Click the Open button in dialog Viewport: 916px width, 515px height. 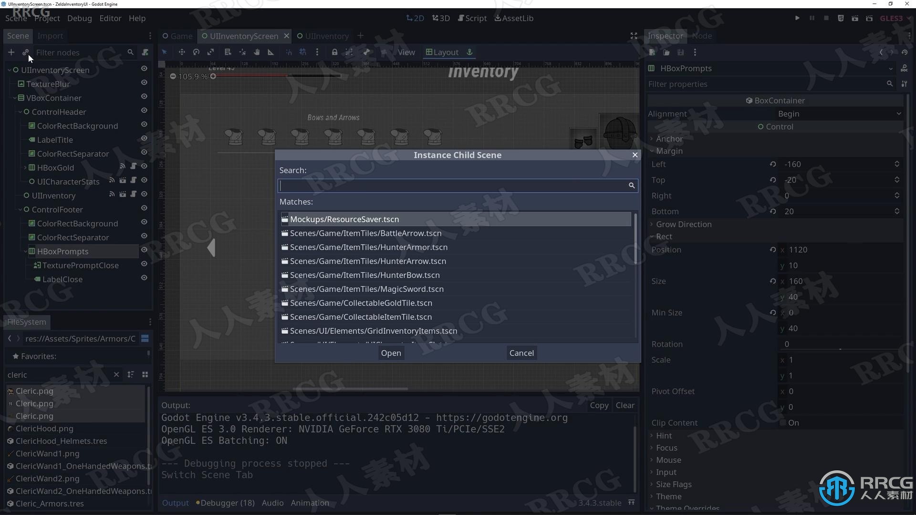pos(391,352)
